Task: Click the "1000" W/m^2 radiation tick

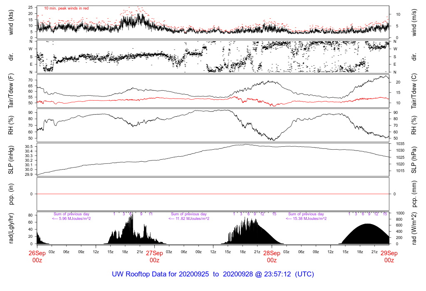Action: pos(400,213)
